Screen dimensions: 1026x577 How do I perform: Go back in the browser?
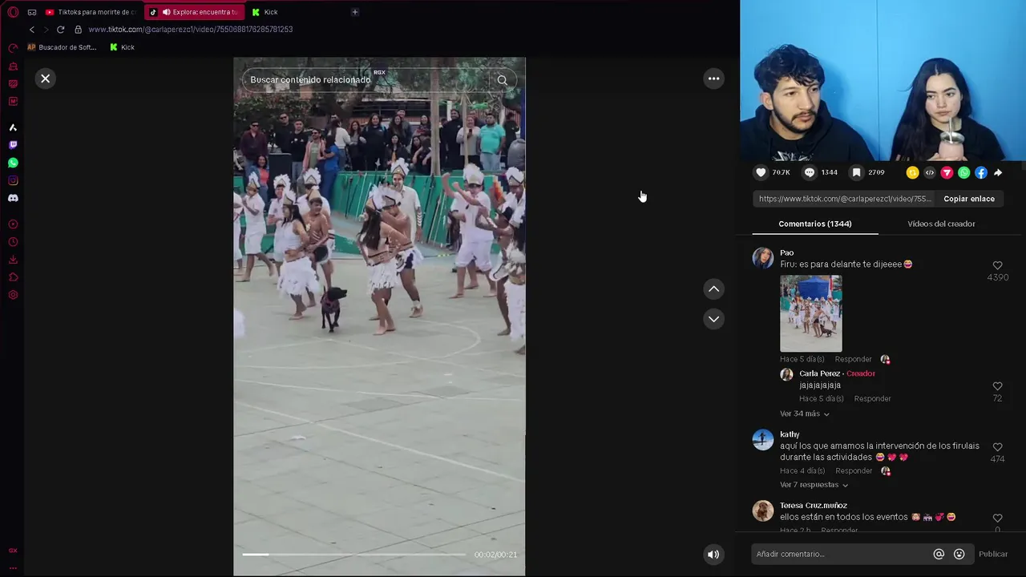[32, 30]
